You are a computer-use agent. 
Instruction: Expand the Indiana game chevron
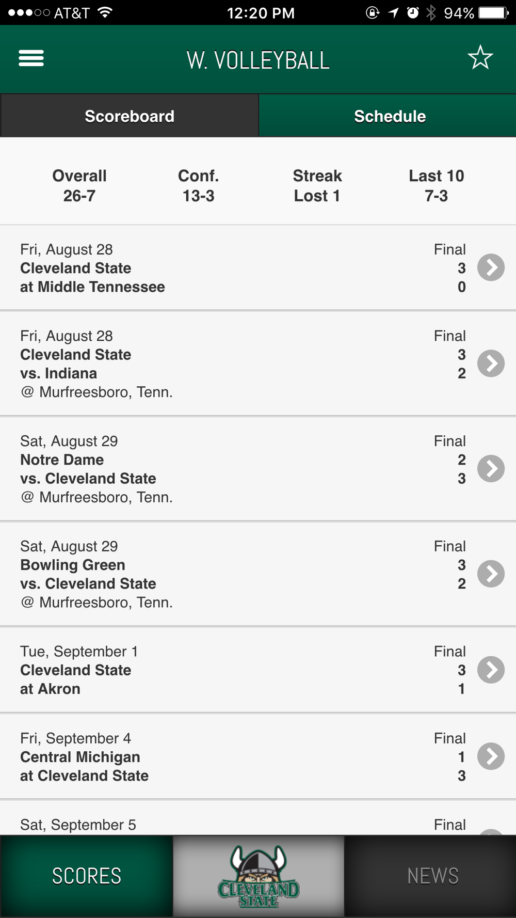[490, 363]
